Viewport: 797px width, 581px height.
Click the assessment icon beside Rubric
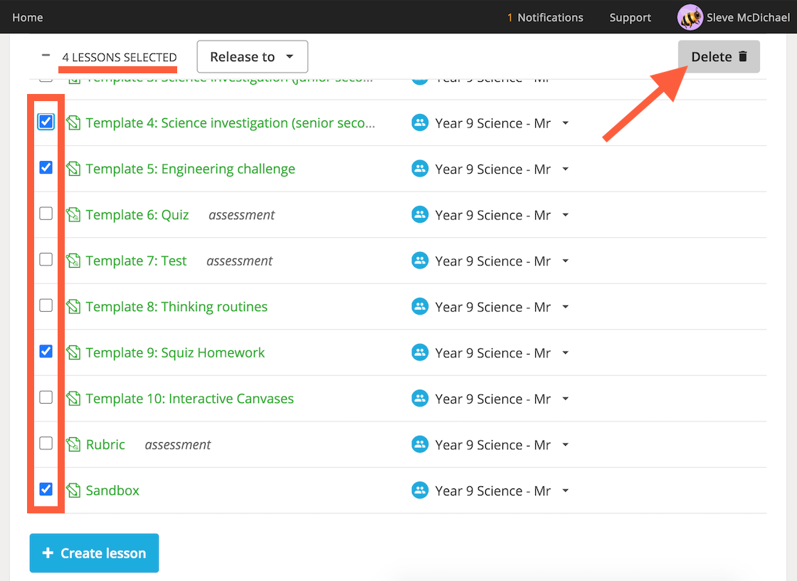click(73, 444)
